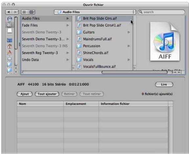The width and height of the screenshot is (189, 154).
Task: Click the horizontal scroll right arrow
Action: (179, 72)
